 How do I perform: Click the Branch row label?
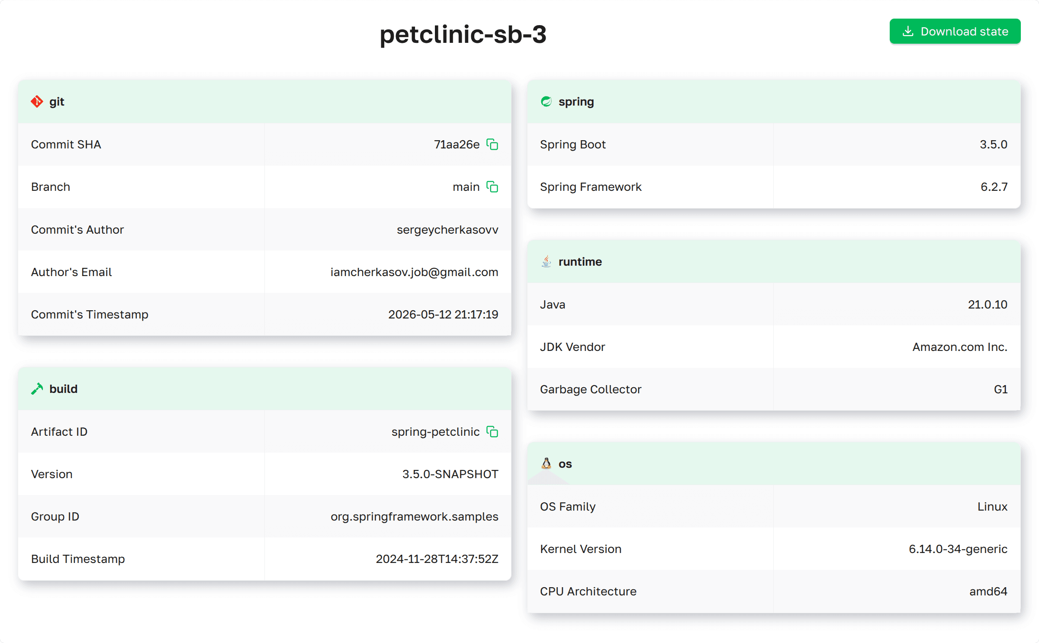pos(51,187)
